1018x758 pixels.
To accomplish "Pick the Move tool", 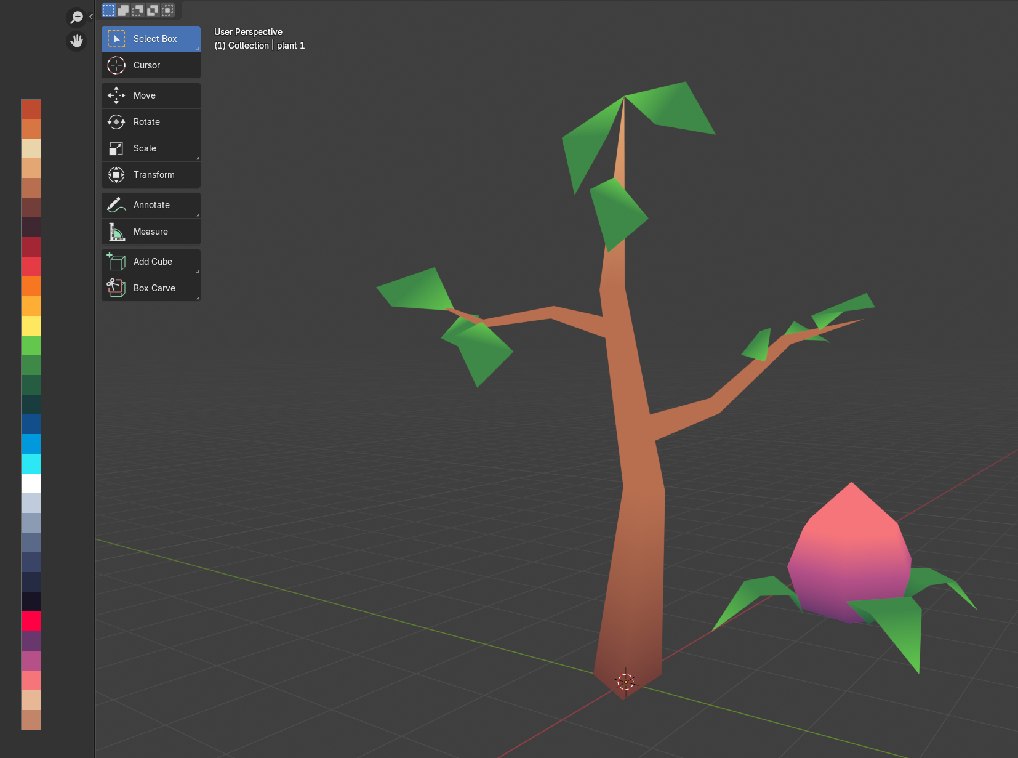I will [151, 95].
